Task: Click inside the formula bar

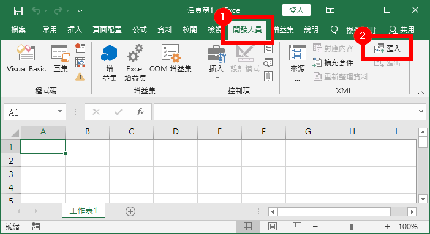Action: tap(285, 112)
